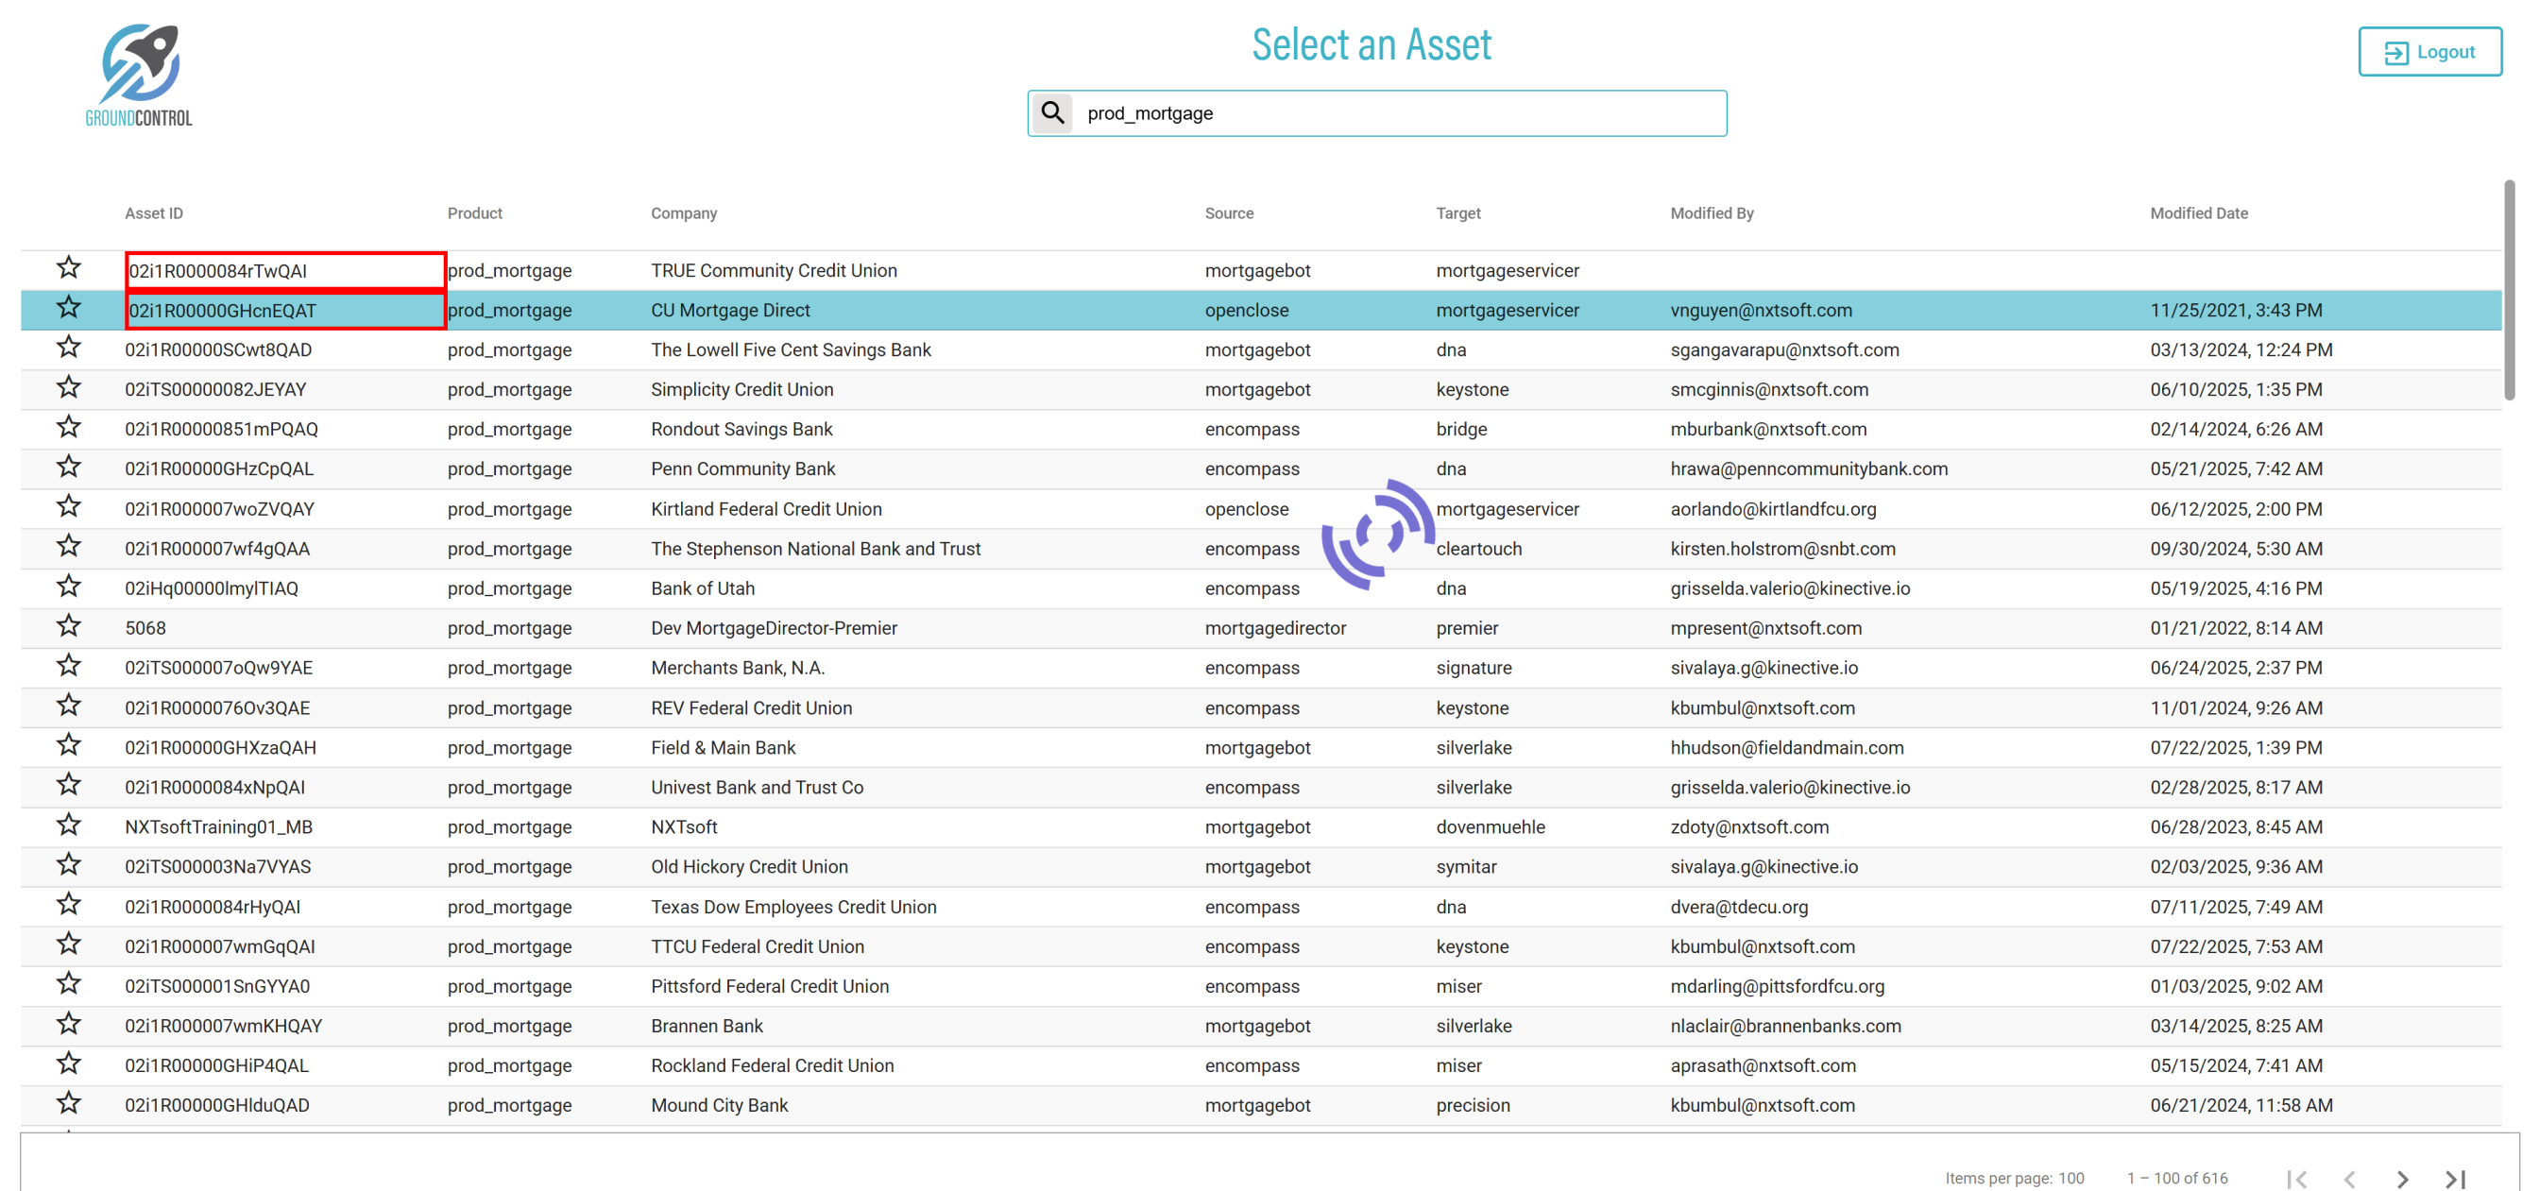Go to previous page arrow
Screen dimensions: 2539x1191
2350,1178
